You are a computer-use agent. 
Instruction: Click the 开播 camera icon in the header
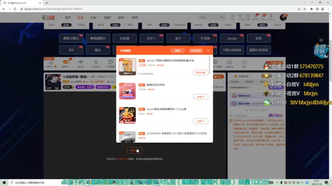click(248, 17)
